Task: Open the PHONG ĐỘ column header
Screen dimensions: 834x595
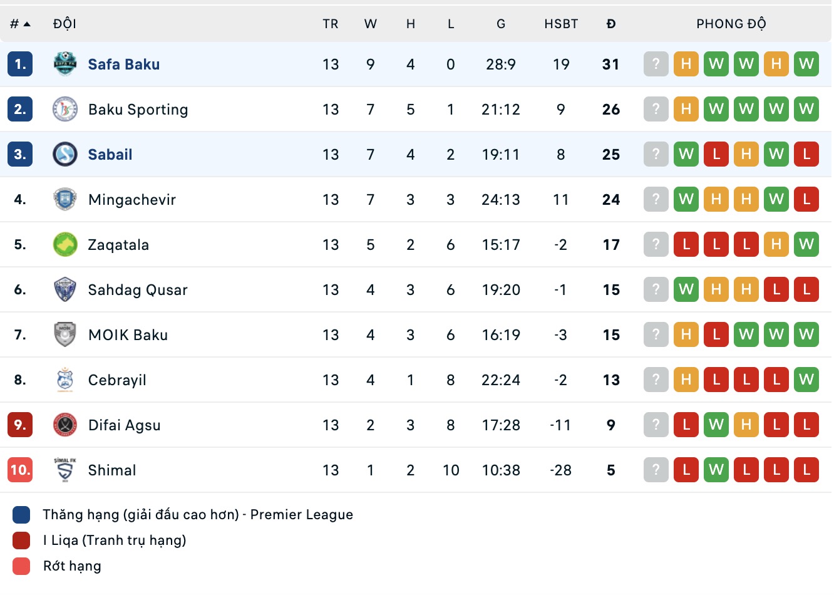Action: [x=731, y=23]
